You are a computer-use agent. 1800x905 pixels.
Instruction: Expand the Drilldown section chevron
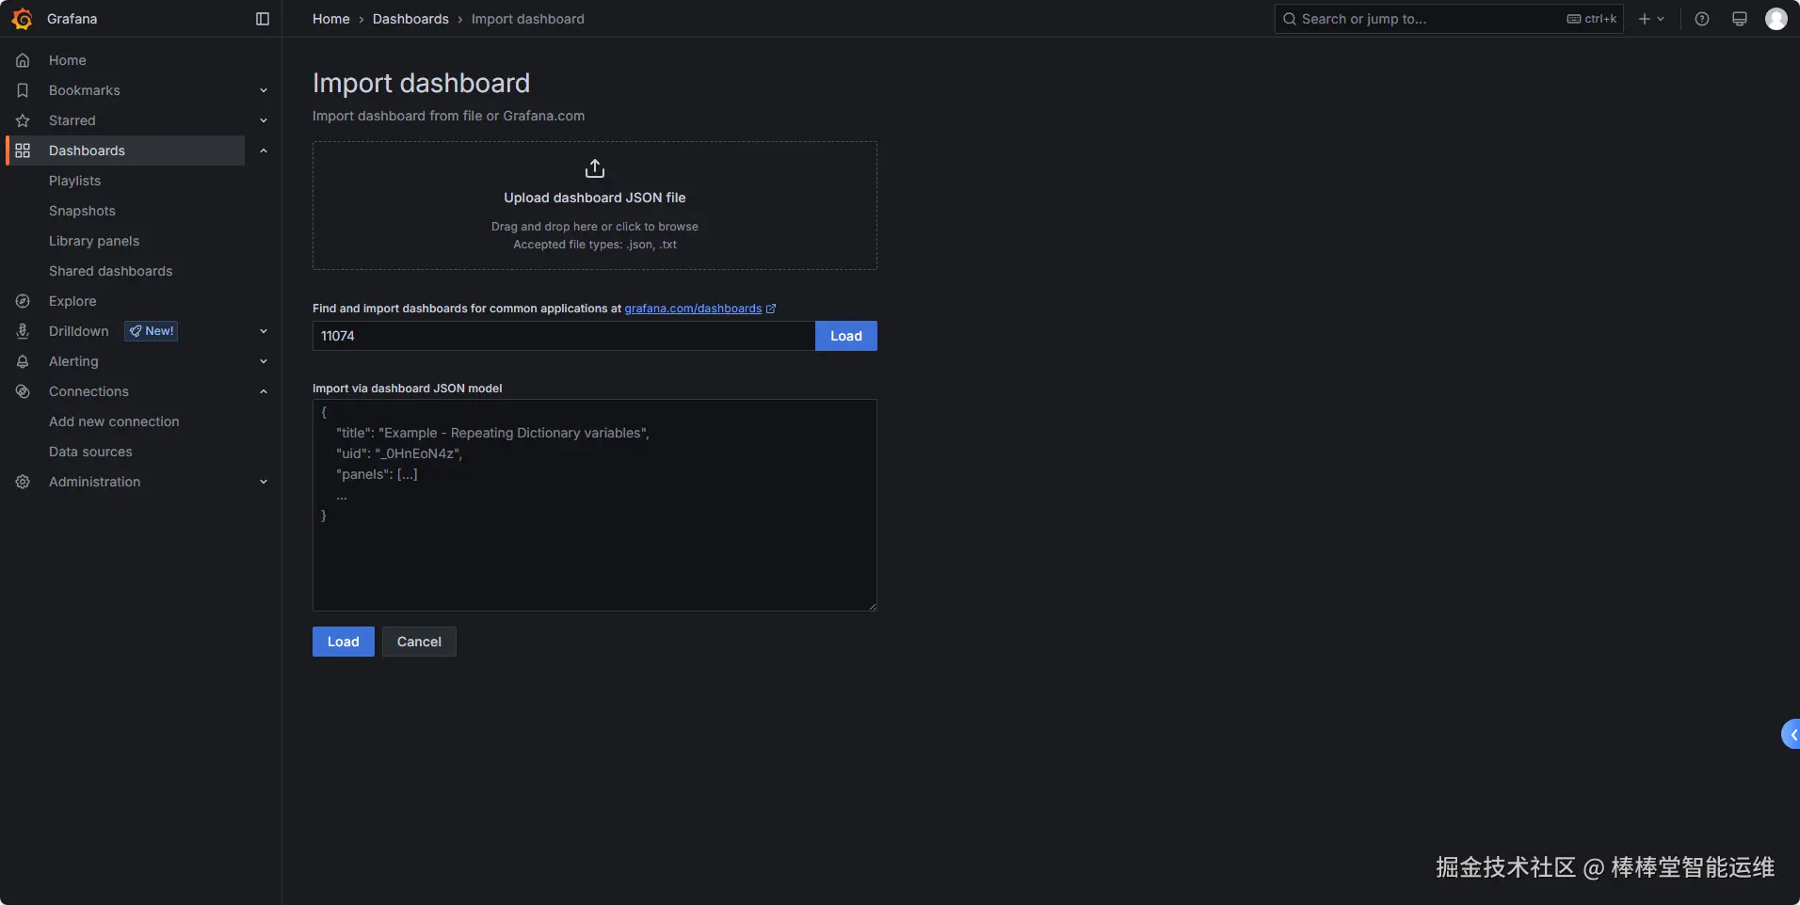click(264, 331)
